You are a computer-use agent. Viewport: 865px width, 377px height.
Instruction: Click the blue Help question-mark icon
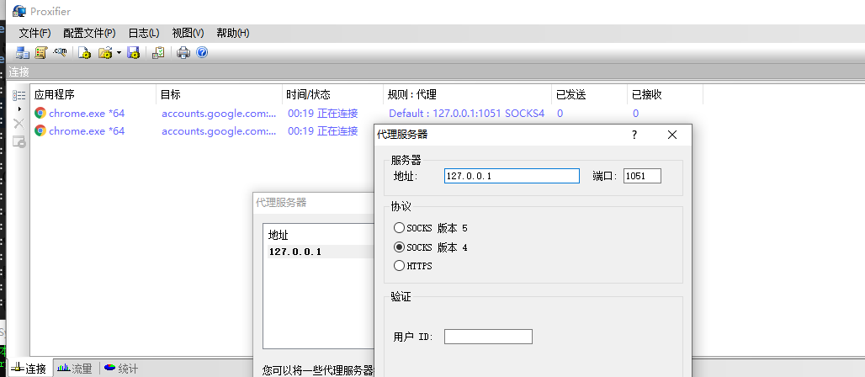point(202,52)
